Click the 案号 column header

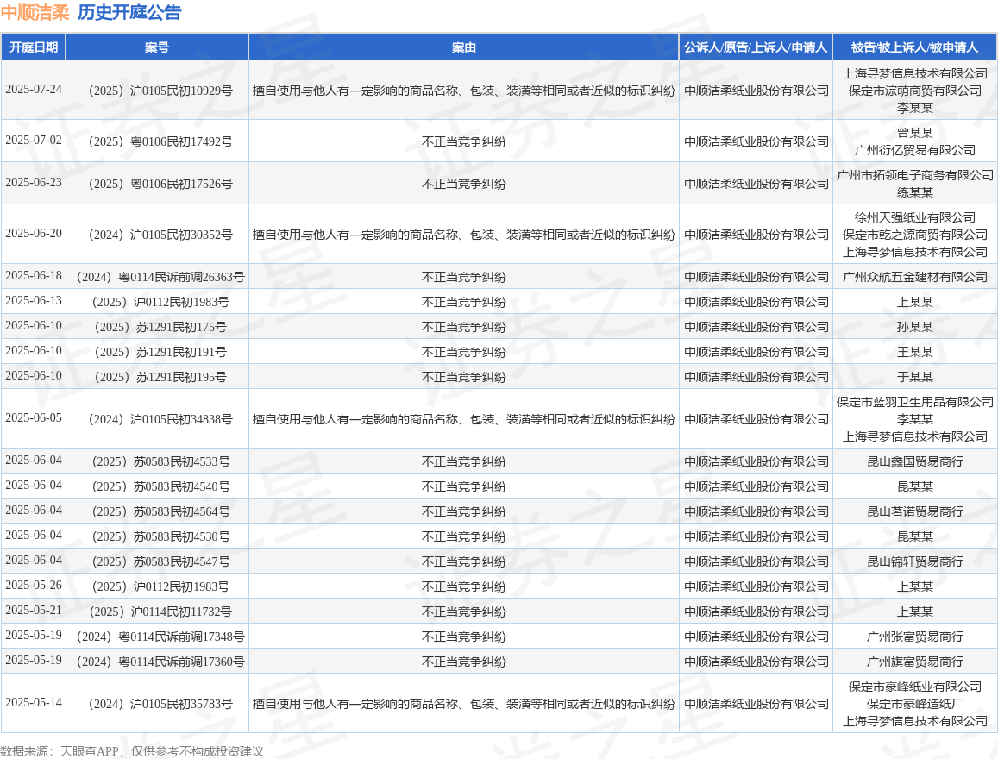157,47
